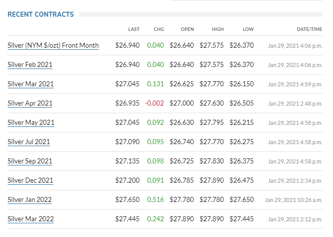The width and height of the screenshot is (333, 237).
Task: Select the $27.445 last price of Silver Mar 2022
Action: (x=127, y=219)
